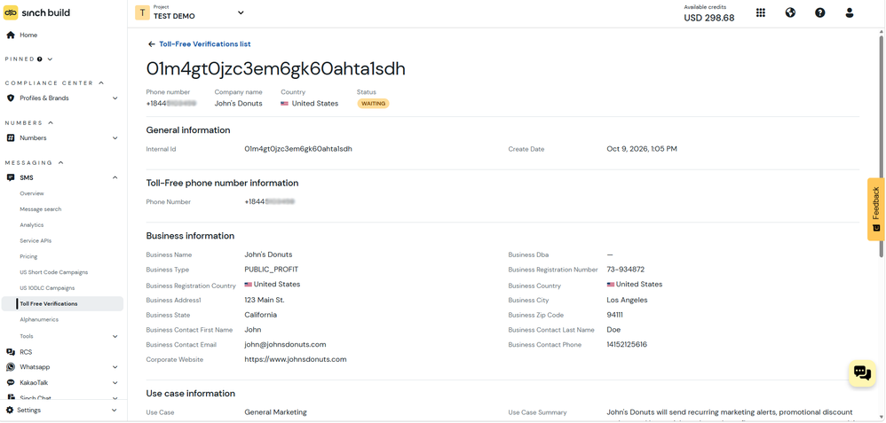Viewport: 886px width, 423px height.
Task: Click the Whatsapp icon
Action: (x=10, y=367)
